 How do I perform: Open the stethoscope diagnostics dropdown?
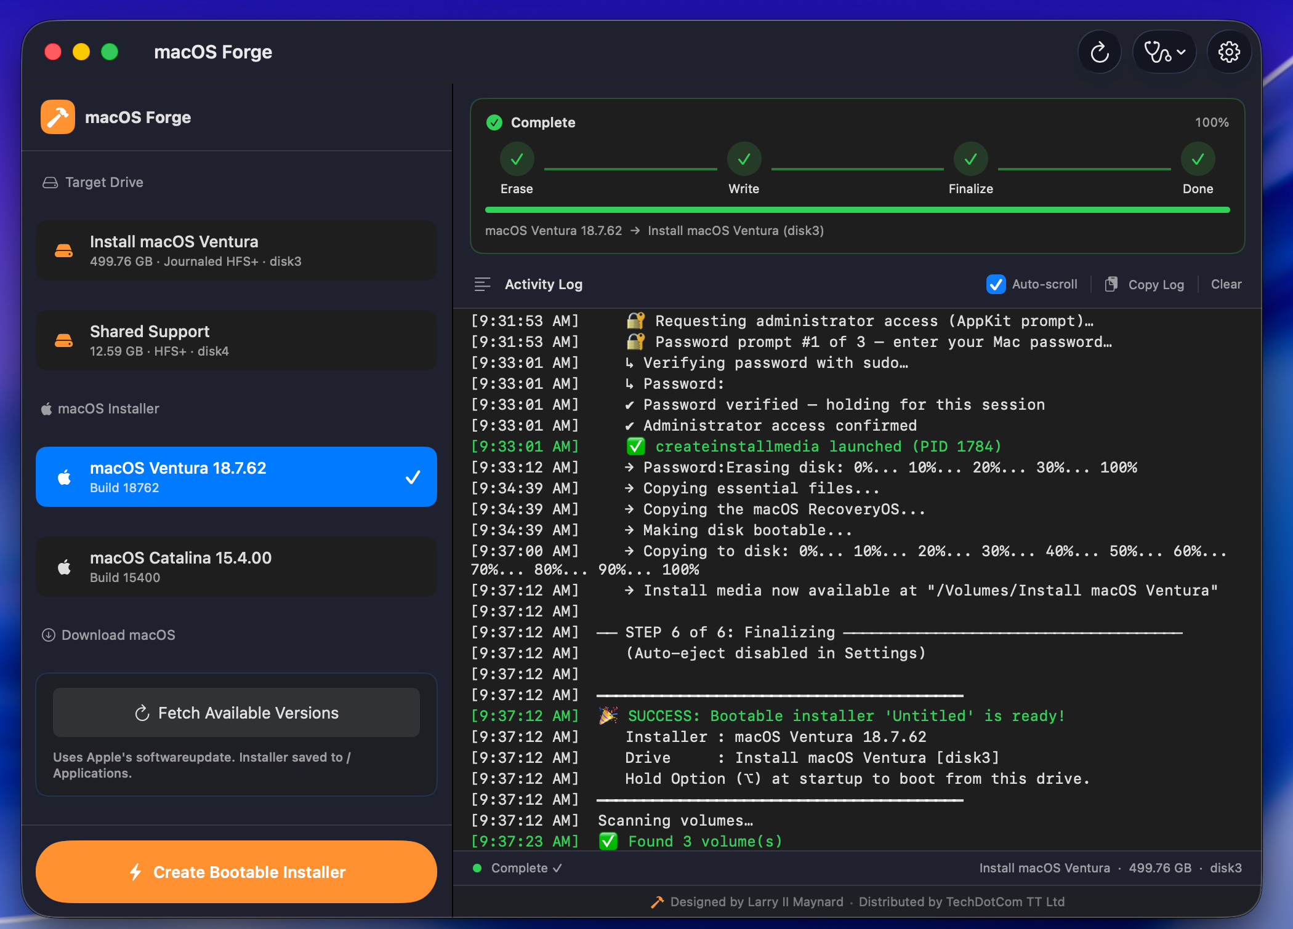(x=1164, y=52)
